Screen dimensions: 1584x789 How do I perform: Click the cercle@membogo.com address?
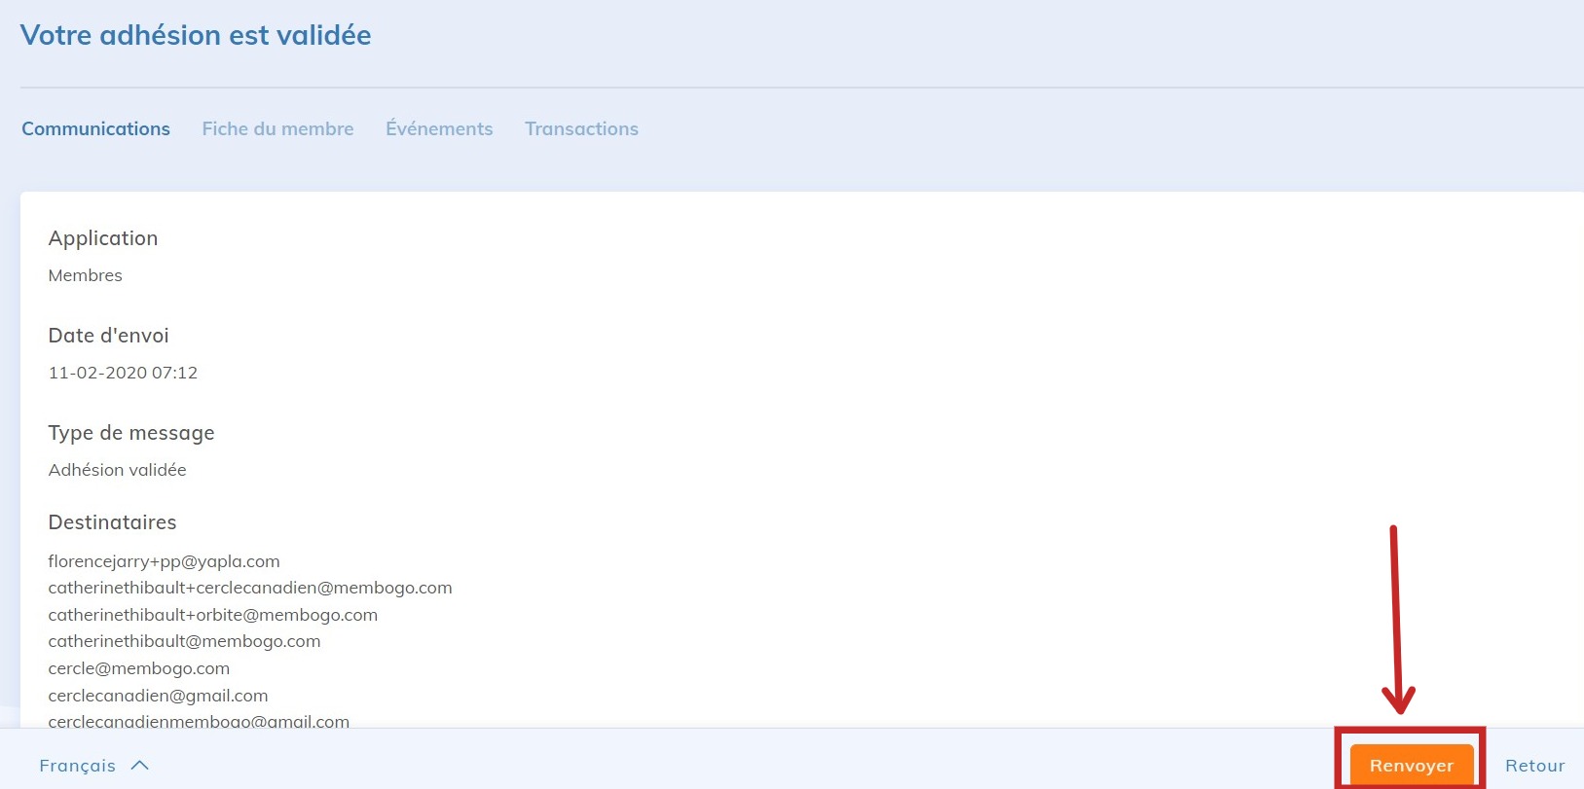coord(138,668)
